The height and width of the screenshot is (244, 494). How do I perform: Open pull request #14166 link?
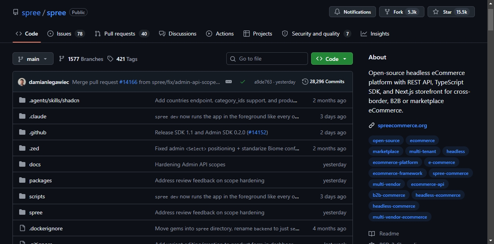pyautogui.click(x=128, y=82)
